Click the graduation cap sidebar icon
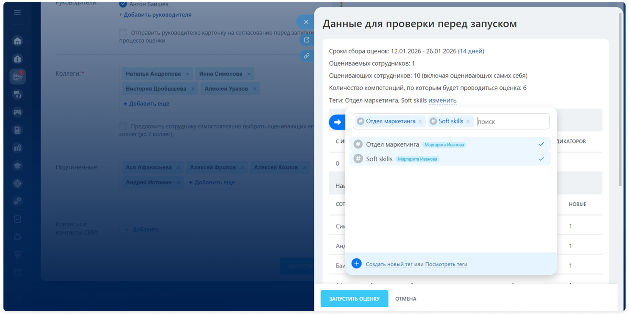The height and width of the screenshot is (316, 629). 18,166
